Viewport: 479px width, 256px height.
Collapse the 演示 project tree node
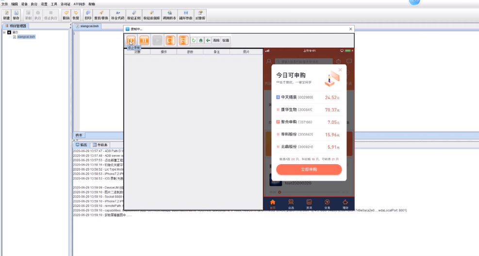[x=4, y=32]
